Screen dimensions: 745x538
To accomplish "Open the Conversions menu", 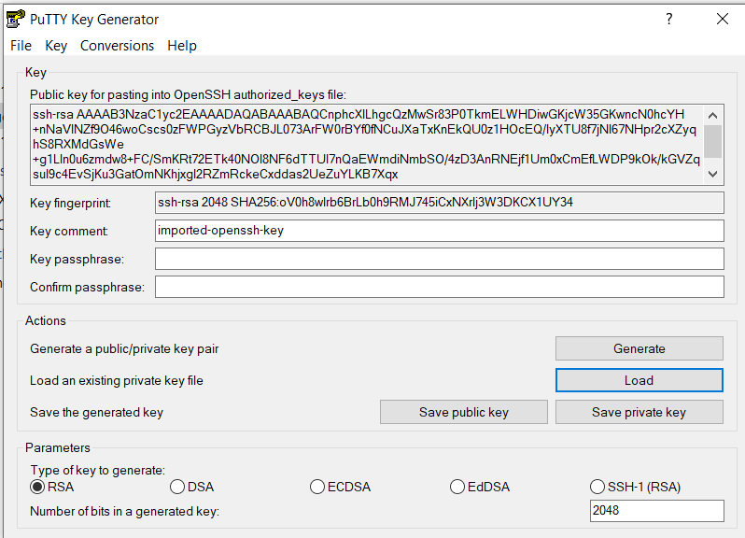I will (117, 46).
